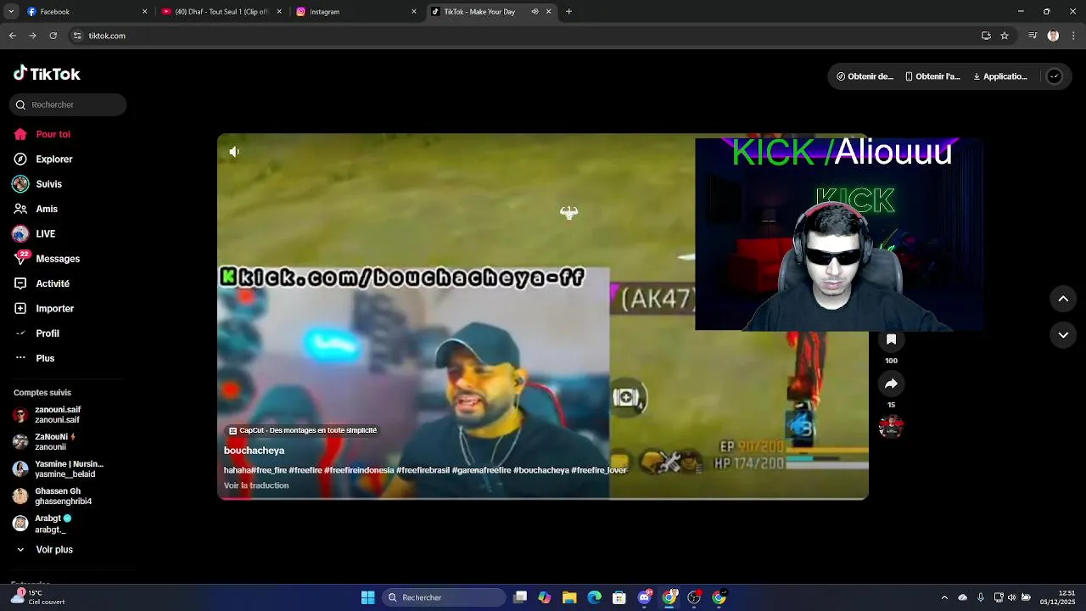Open the media control icon in Chrome toolbar

[x=1033, y=36]
